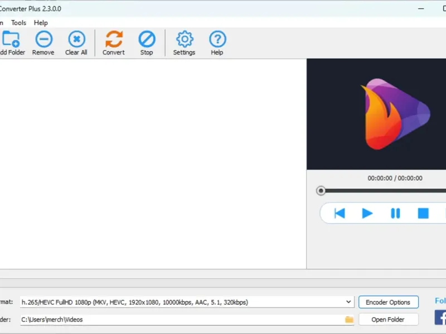Play the preview video
Screen dimensions: 446x334
pyautogui.click(x=367, y=213)
